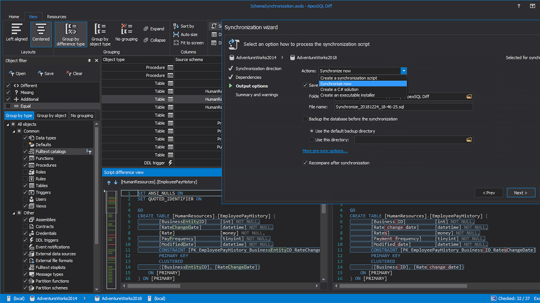
Task: Check Backup the database before the synchronization
Action: [305, 118]
